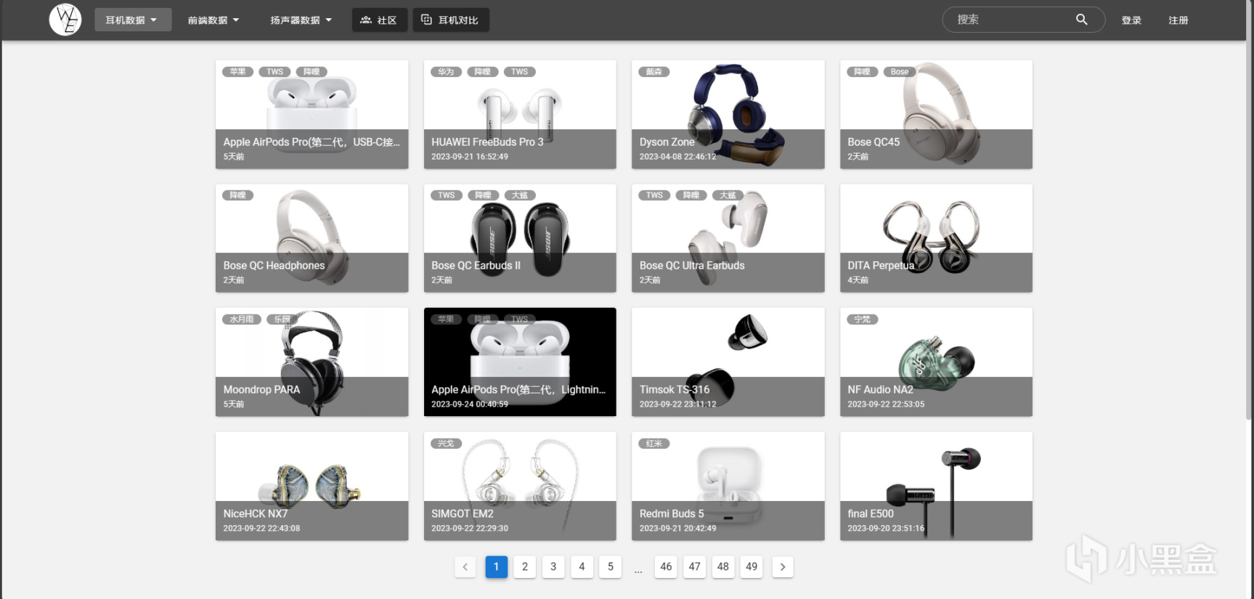
Task: Click the 大鲨 tag on Bose QC Earbuds II
Action: click(x=520, y=195)
